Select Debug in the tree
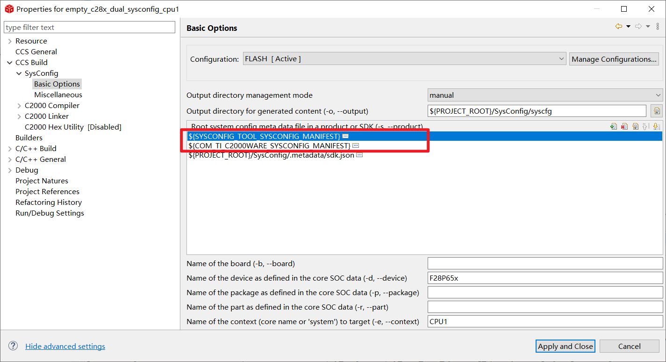Viewport: 666px width, 362px height. [x=27, y=170]
